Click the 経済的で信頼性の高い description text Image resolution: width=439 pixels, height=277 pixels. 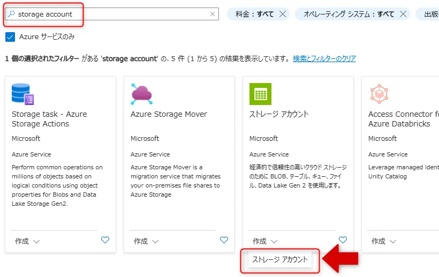pyautogui.click(x=298, y=176)
